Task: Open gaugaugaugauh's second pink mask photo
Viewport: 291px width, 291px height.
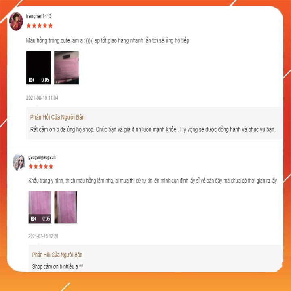Action: 66,207
